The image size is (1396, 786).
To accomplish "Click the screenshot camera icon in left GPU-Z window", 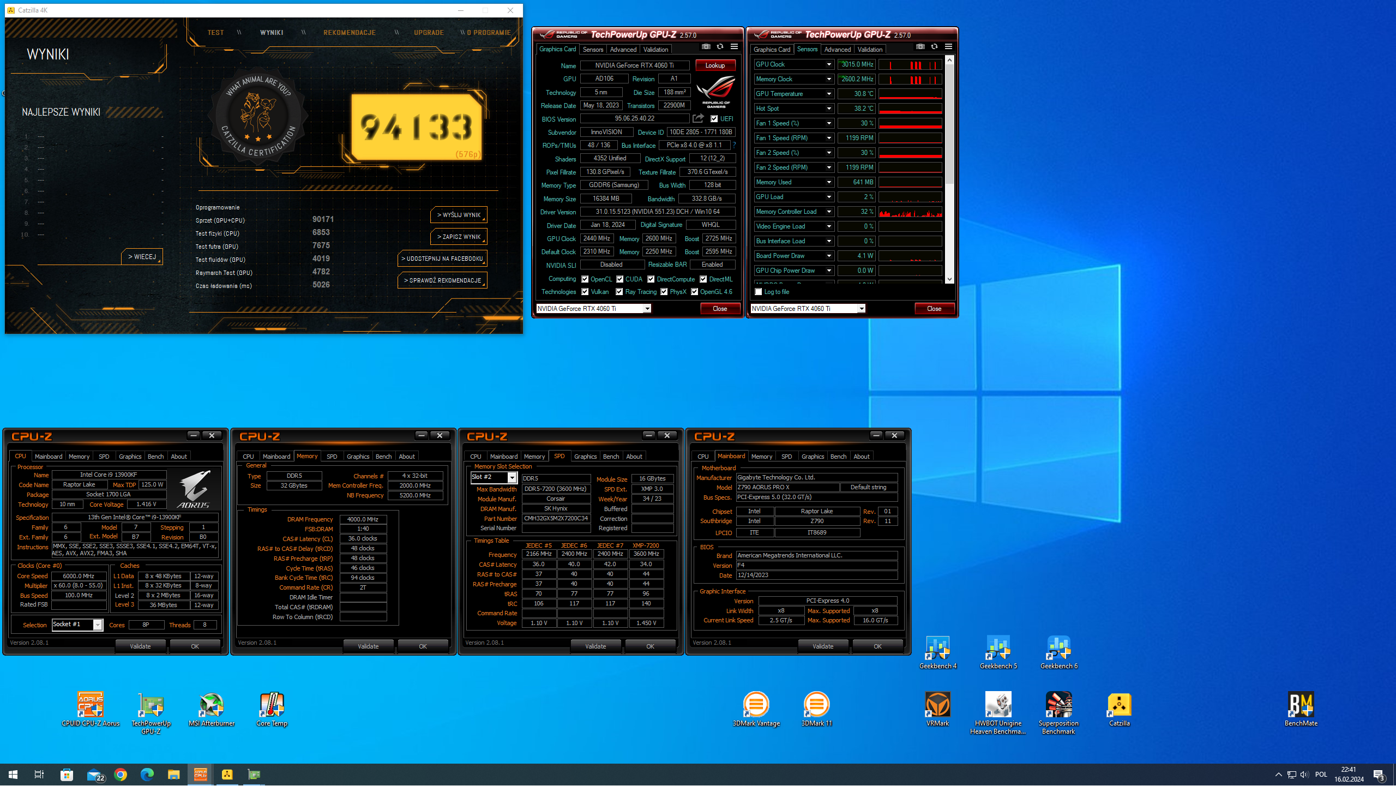I will pyautogui.click(x=706, y=47).
